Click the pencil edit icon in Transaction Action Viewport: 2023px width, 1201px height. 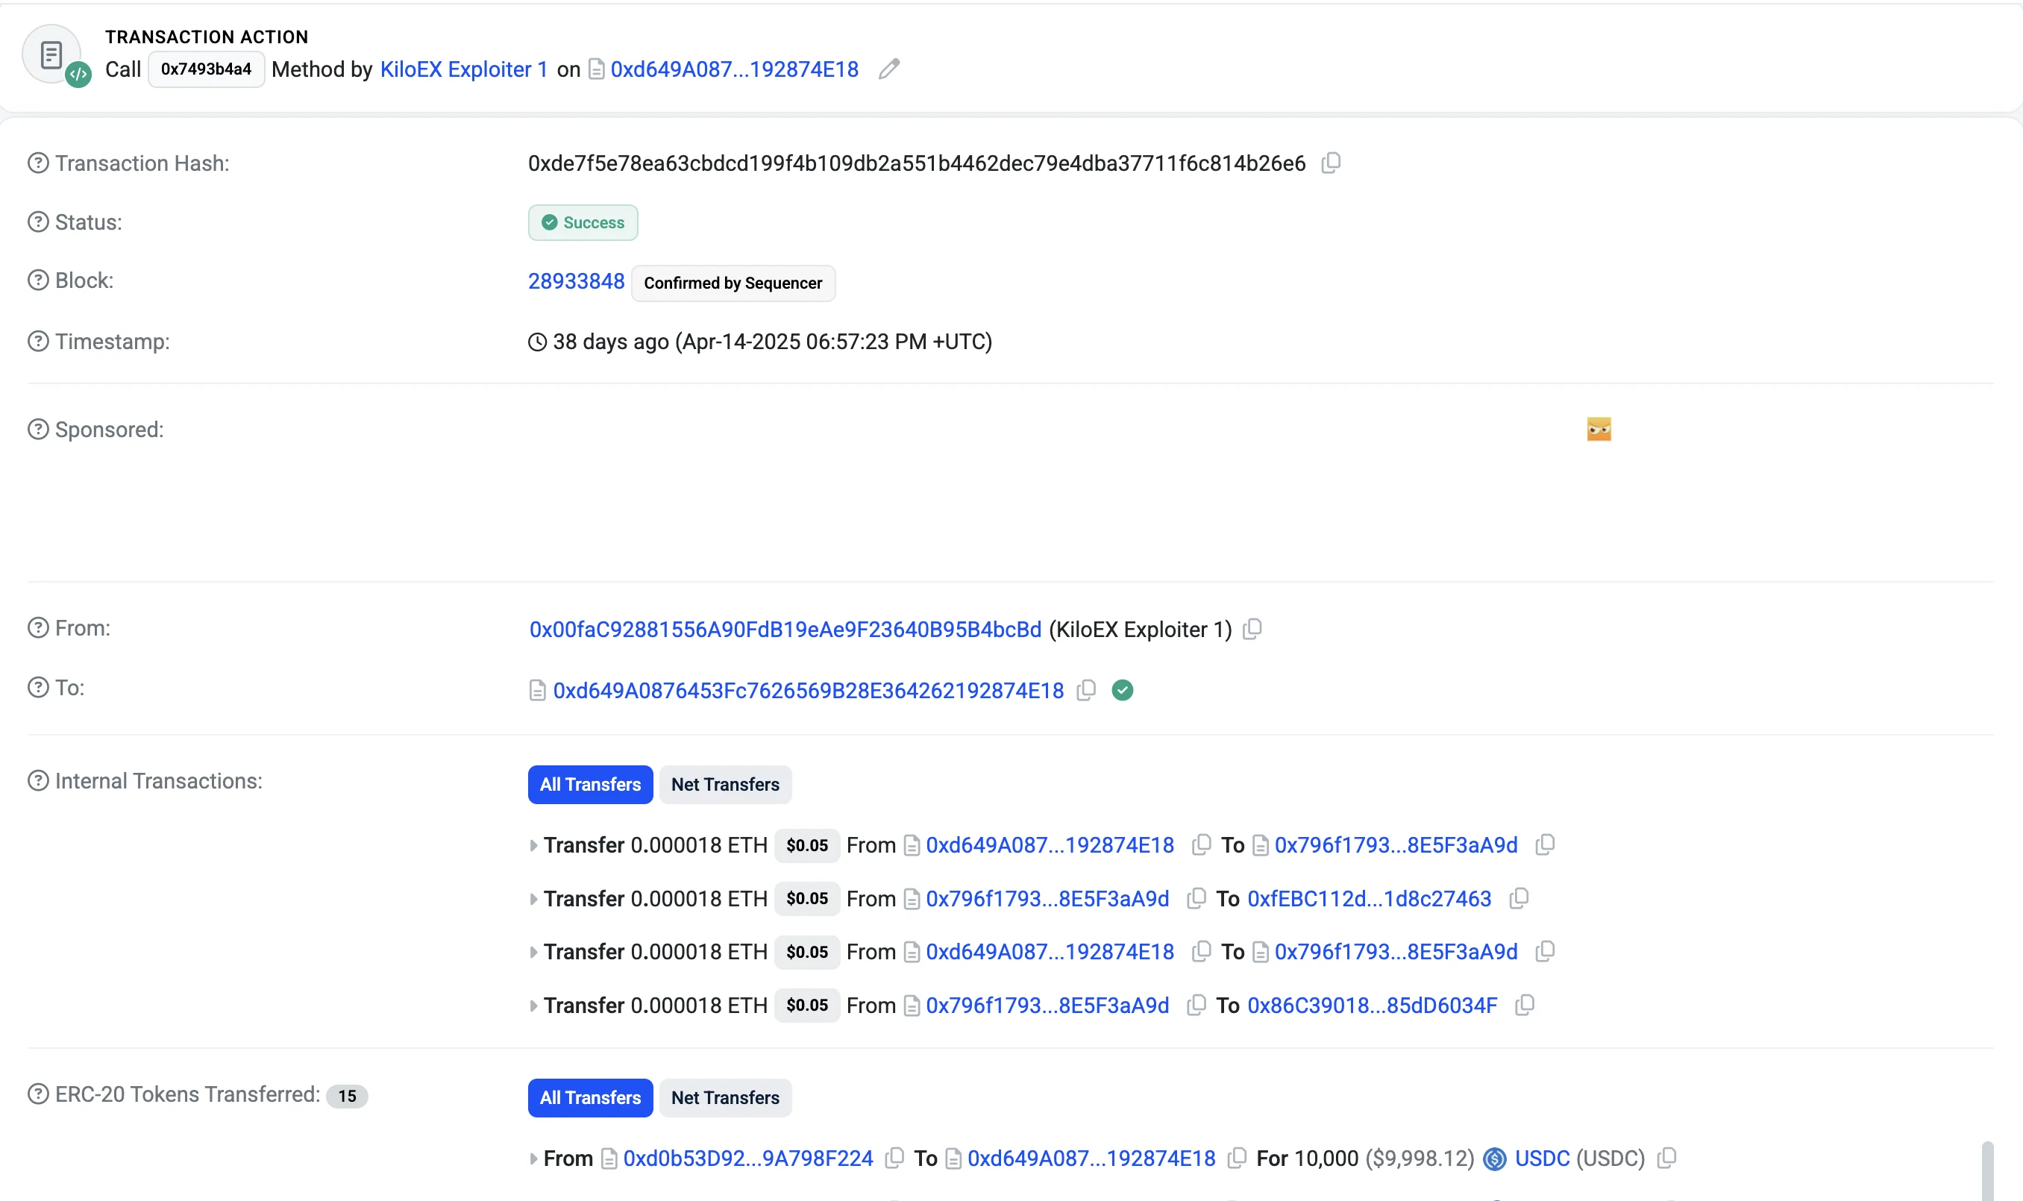[888, 69]
